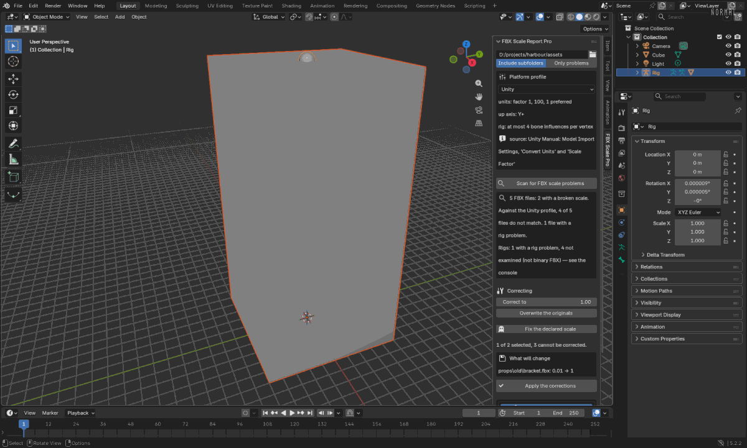Screen dimensions: 747x448
Task: Click Overwrite the originals button
Action: [x=547, y=313]
